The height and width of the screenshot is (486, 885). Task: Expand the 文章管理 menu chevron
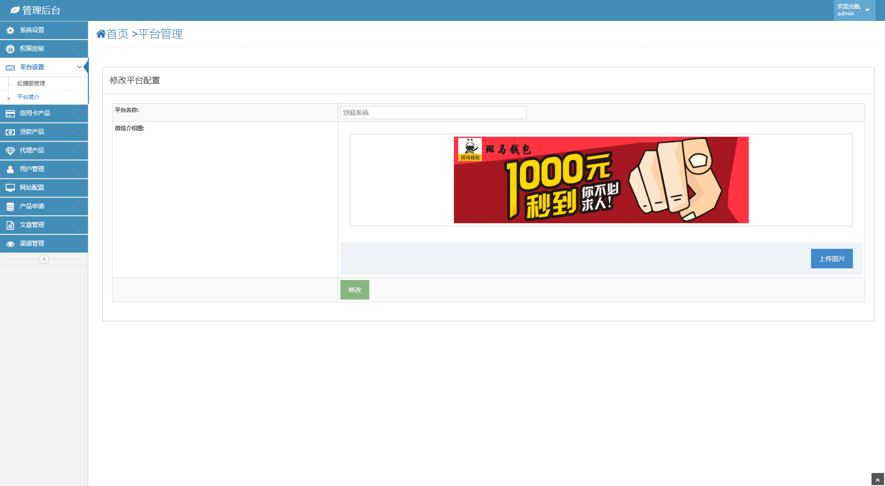click(80, 225)
